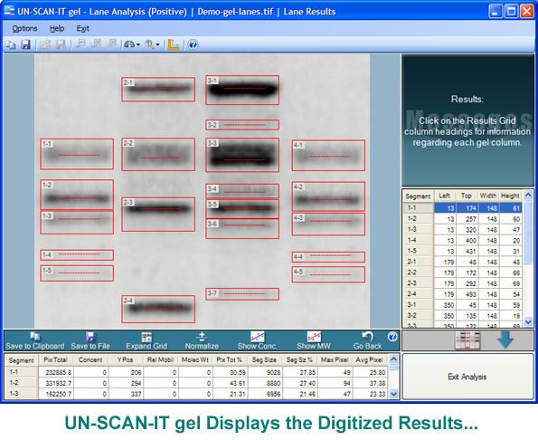The width and height of the screenshot is (538, 440).
Task: Click Pix Total value 162250.7
Action: tap(56, 394)
